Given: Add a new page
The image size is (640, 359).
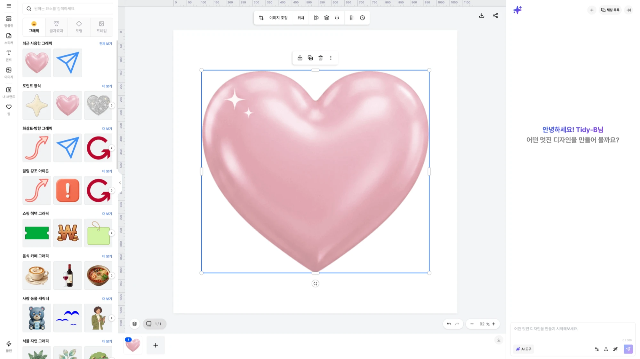Looking at the screenshot, I should tap(156, 345).
